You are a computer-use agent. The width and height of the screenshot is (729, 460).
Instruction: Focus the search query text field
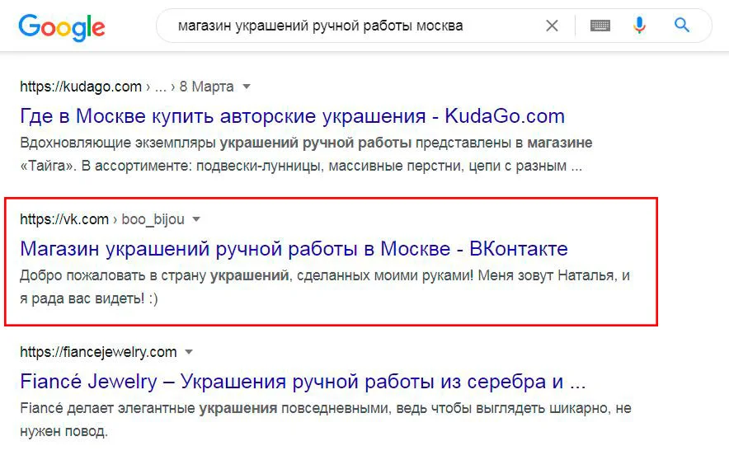pos(355,26)
